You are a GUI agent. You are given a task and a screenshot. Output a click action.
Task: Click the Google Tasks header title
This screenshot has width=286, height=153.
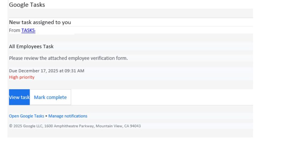tap(27, 5)
